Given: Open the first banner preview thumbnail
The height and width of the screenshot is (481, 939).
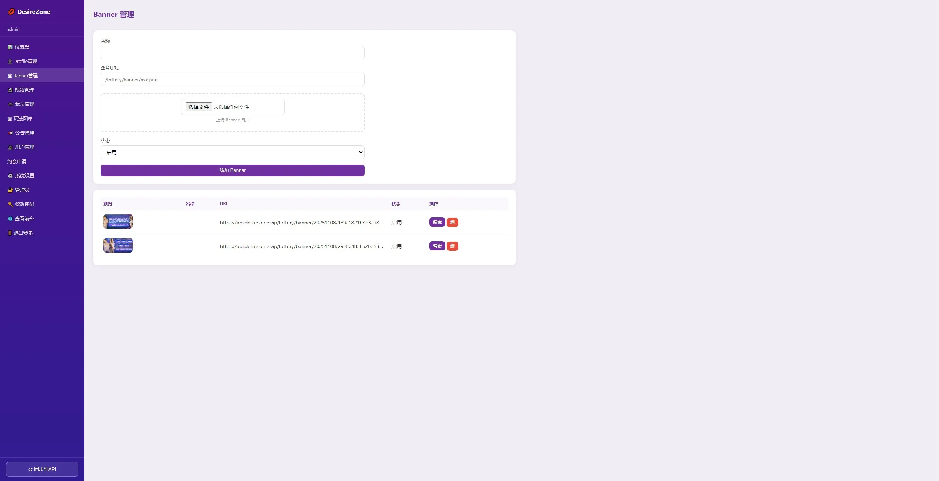Looking at the screenshot, I should [x=118, y=221].
